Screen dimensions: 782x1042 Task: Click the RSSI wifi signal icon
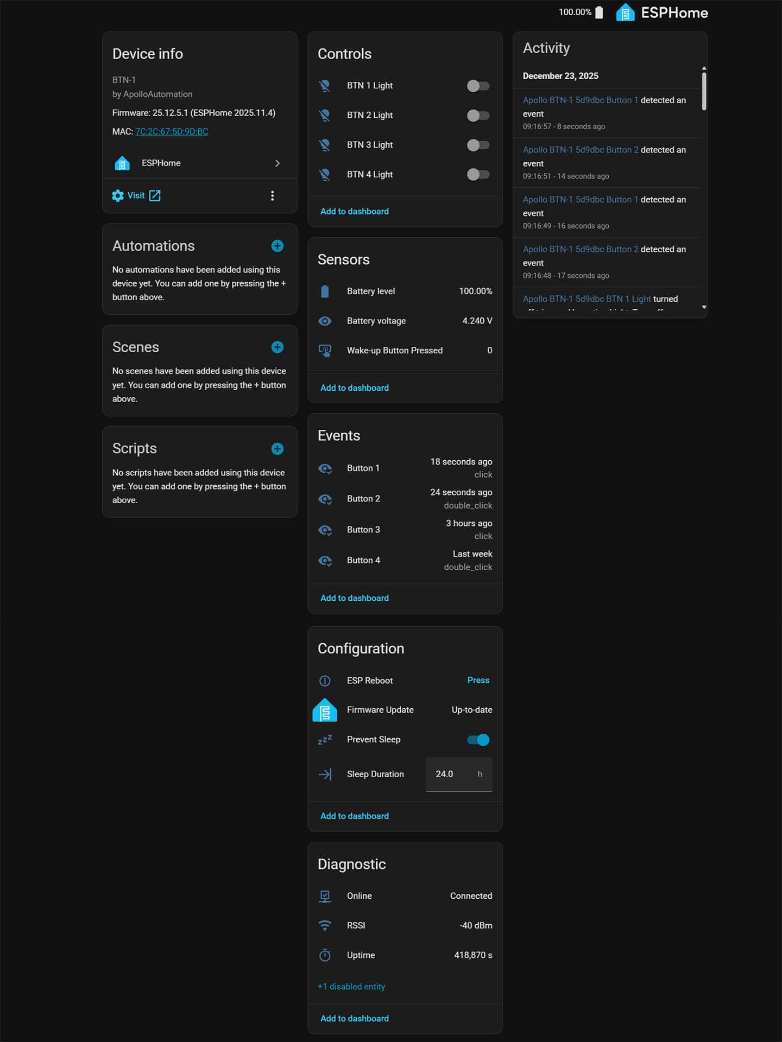point(325,925)
